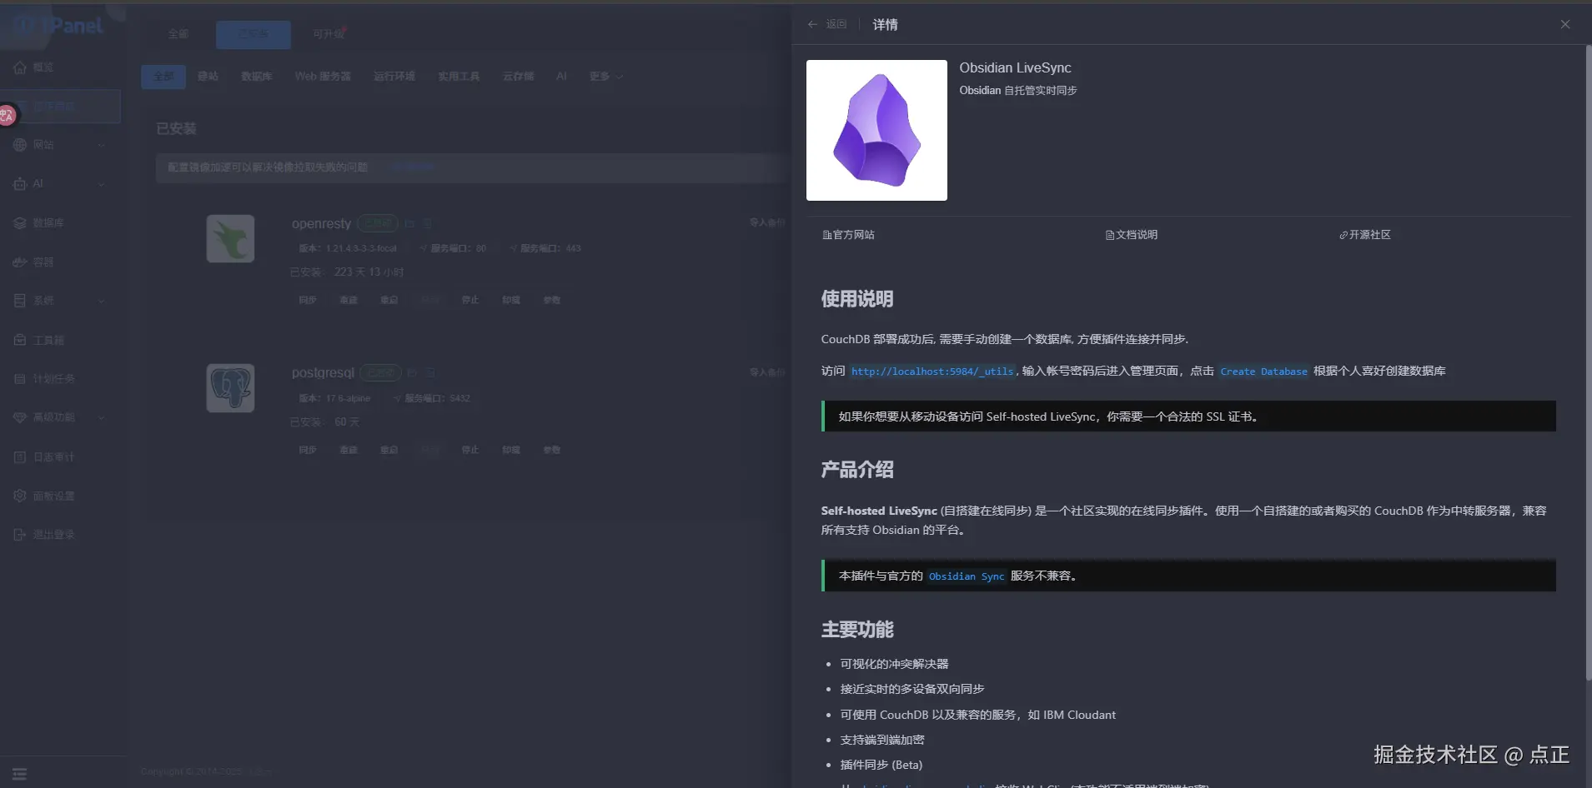Open the 开源社区 link
The height and width of the screenshot is (788, 1592).
(x=1365, y=235)
